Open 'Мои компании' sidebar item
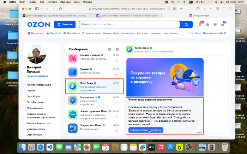Viewport: 247px width, 154px height. (x=35, y=108)
